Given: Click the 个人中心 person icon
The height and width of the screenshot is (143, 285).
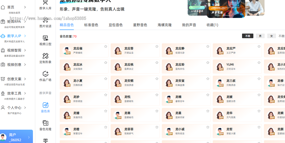Looking at the screenshot, I should click(x=3, y=108).
